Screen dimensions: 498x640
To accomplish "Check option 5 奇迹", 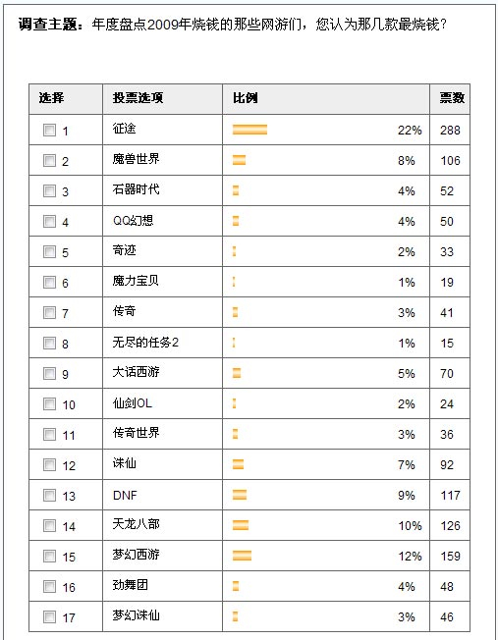I will [49, 252].
